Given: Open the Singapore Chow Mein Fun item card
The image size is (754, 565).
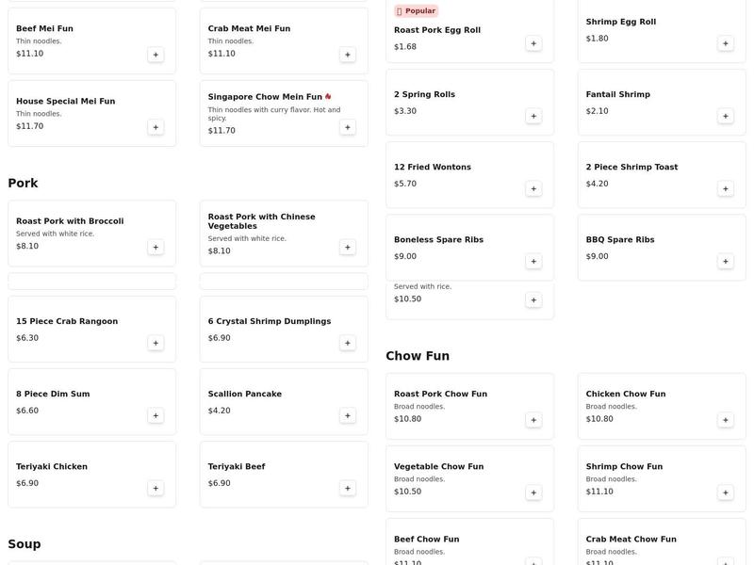Looking at the screenshot, I should pyautogui.click(x=283, y=113).
